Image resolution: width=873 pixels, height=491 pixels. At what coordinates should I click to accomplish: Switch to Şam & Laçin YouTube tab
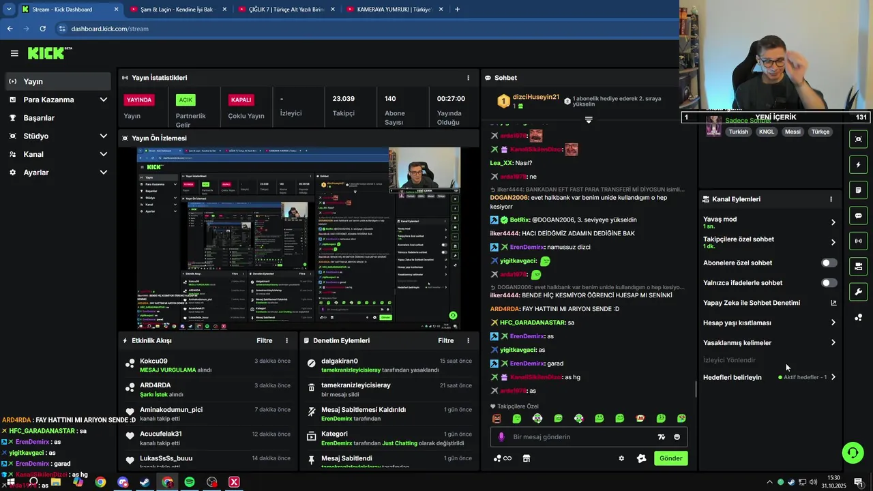tap(177, 9)
